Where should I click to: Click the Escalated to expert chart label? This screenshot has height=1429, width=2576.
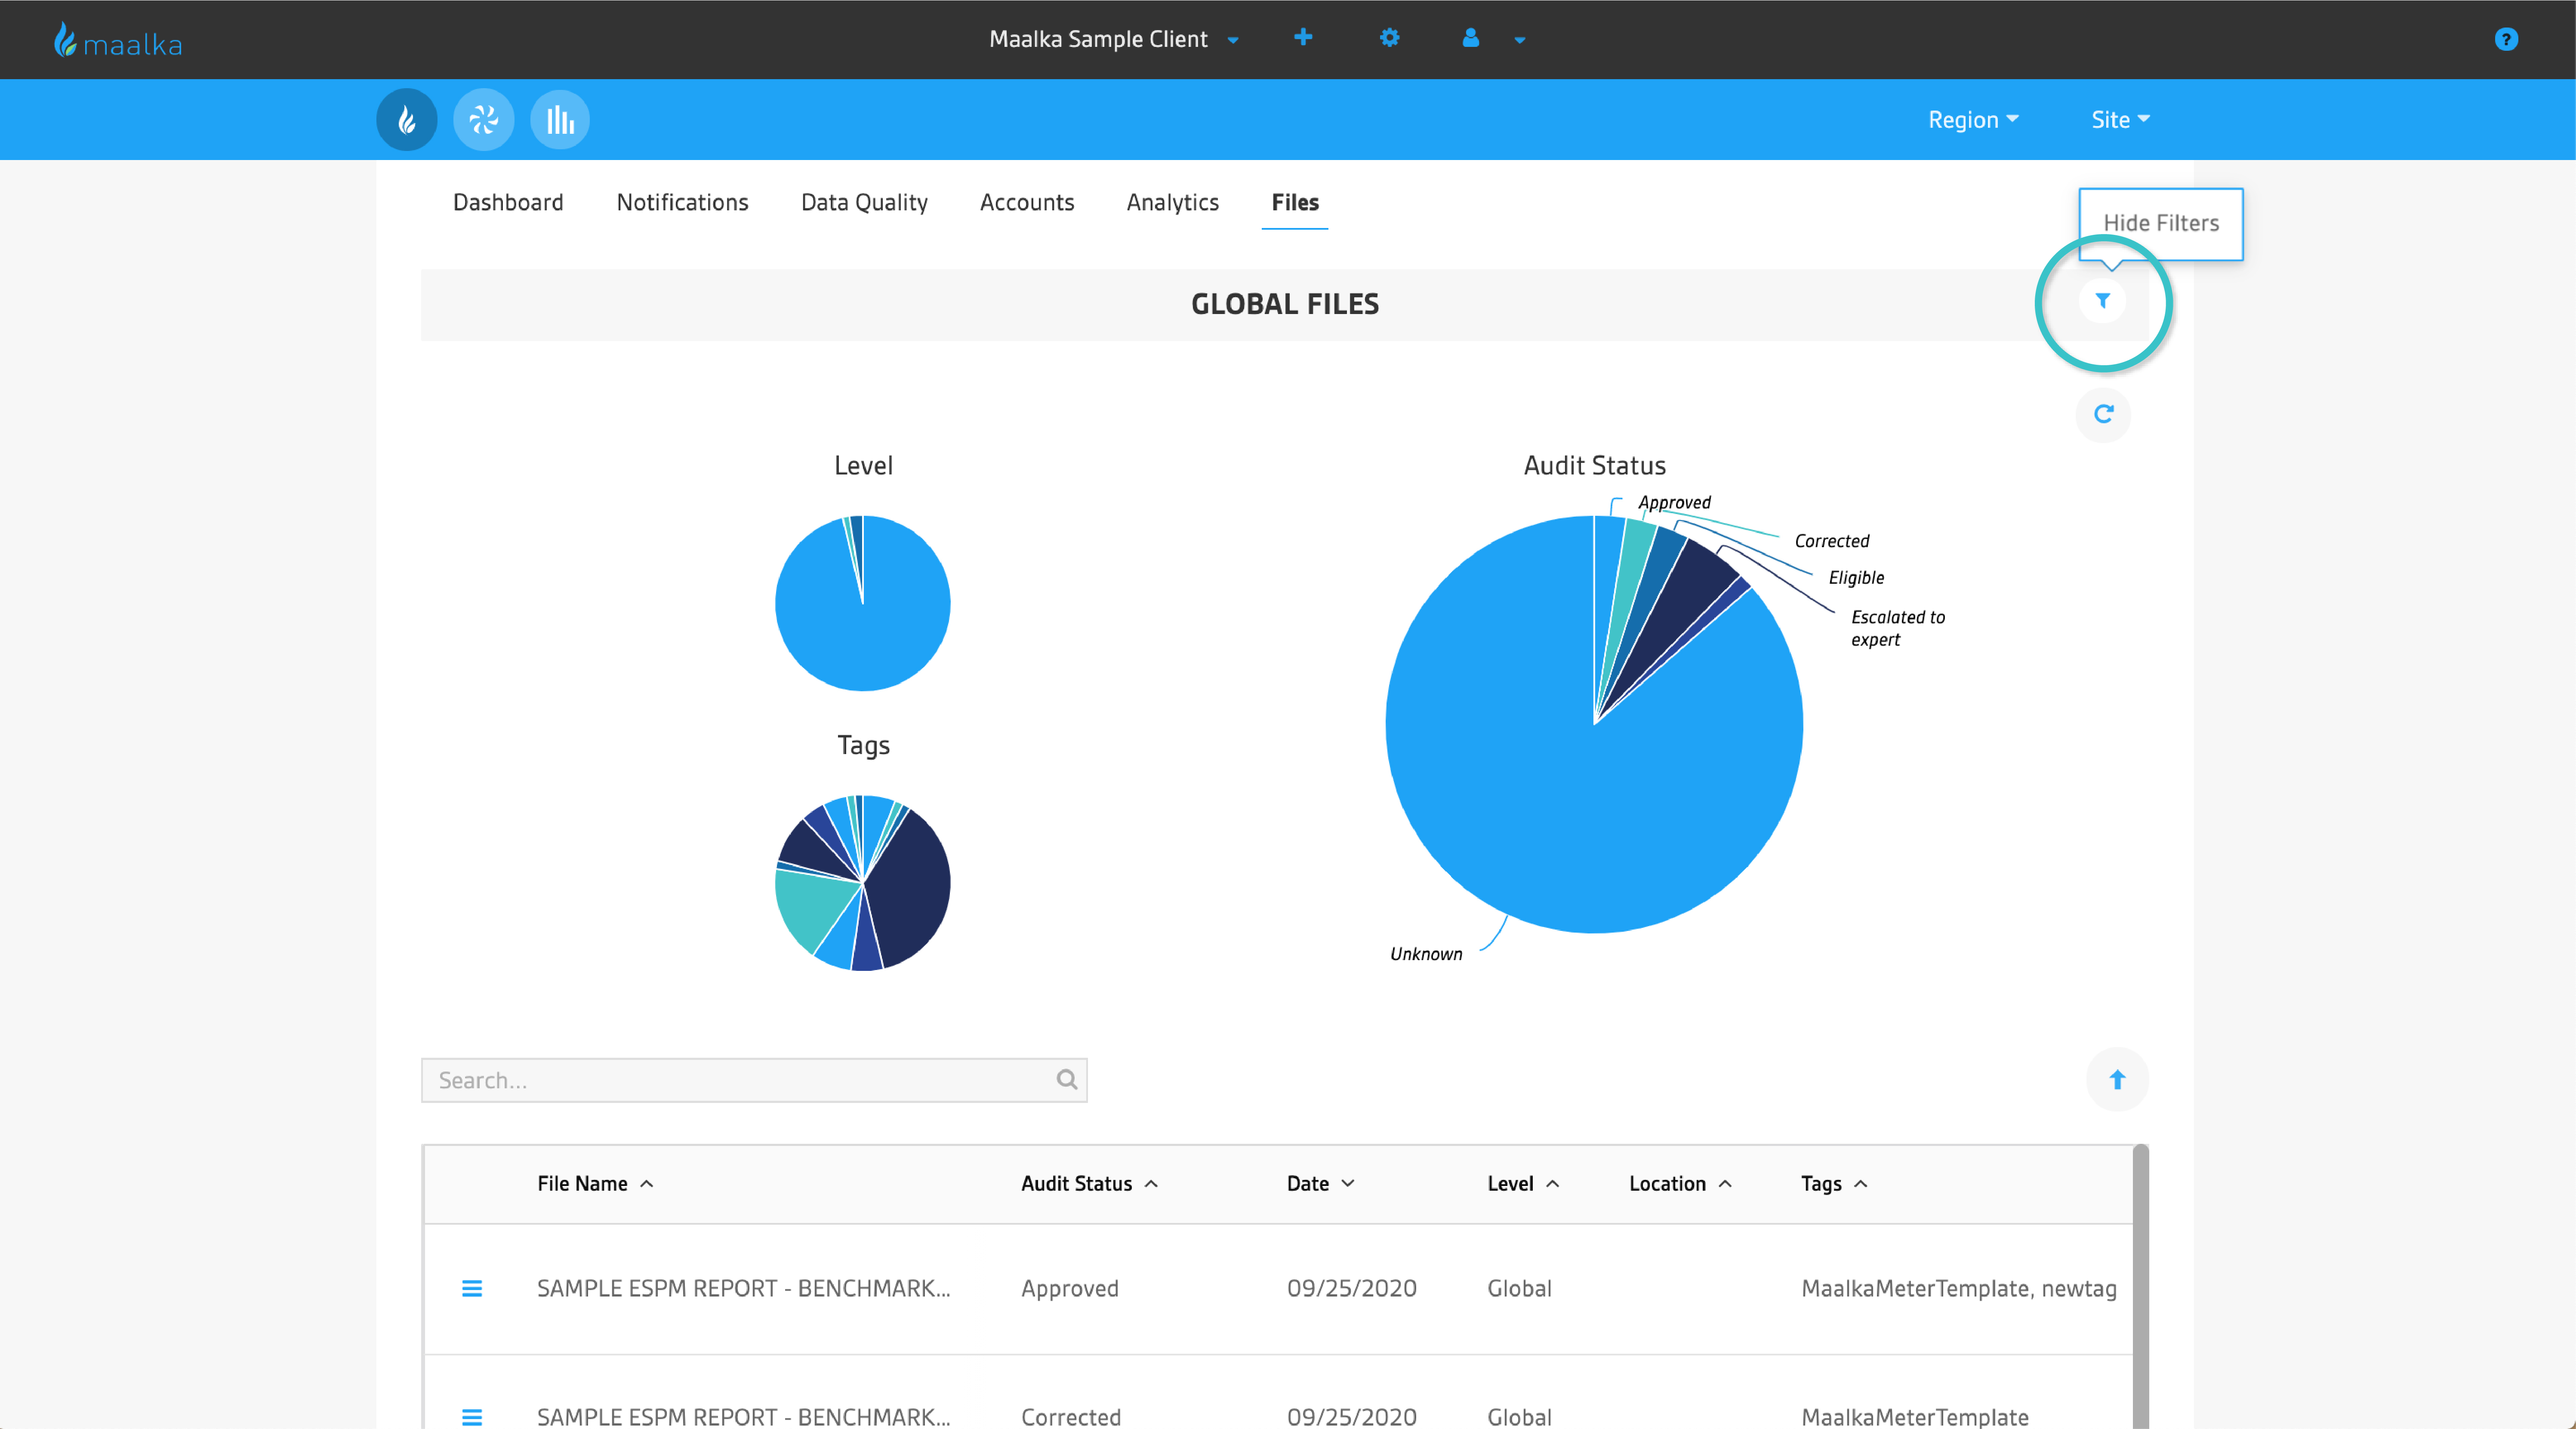click(1897, 628)
